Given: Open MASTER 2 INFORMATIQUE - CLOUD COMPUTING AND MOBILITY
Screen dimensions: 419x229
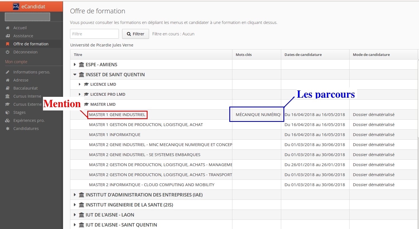Looking at the screenshot, I should coord(152,185).
